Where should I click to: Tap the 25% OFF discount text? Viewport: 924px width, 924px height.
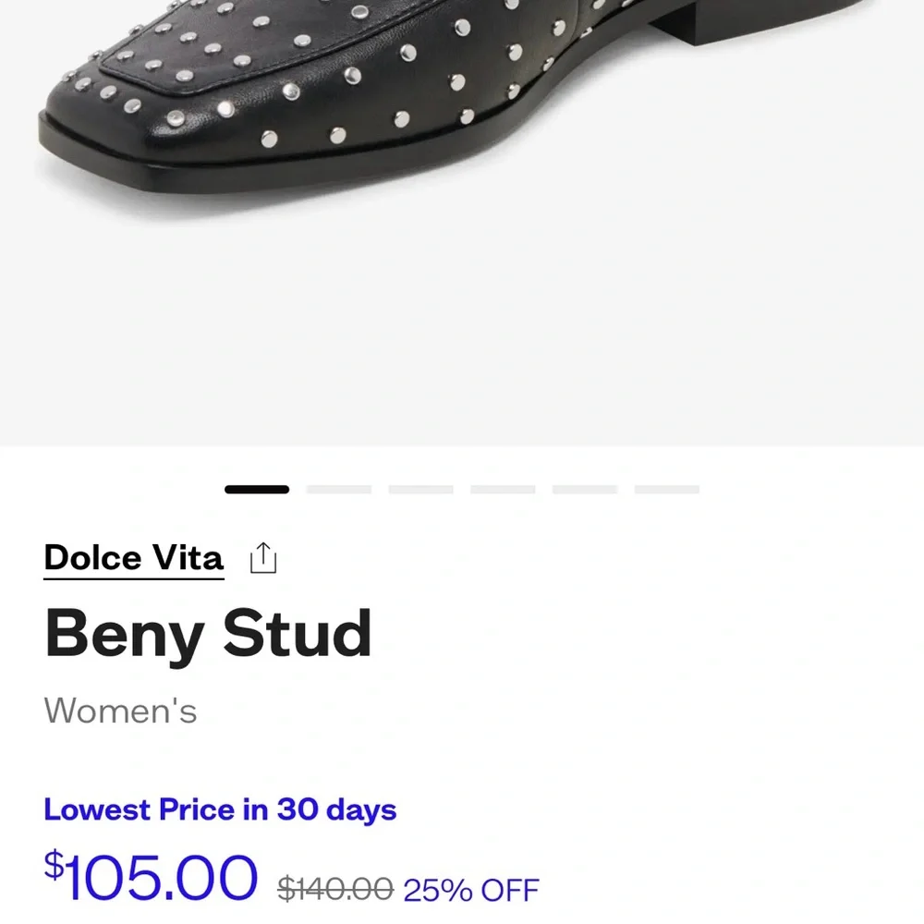click(471, 889)
